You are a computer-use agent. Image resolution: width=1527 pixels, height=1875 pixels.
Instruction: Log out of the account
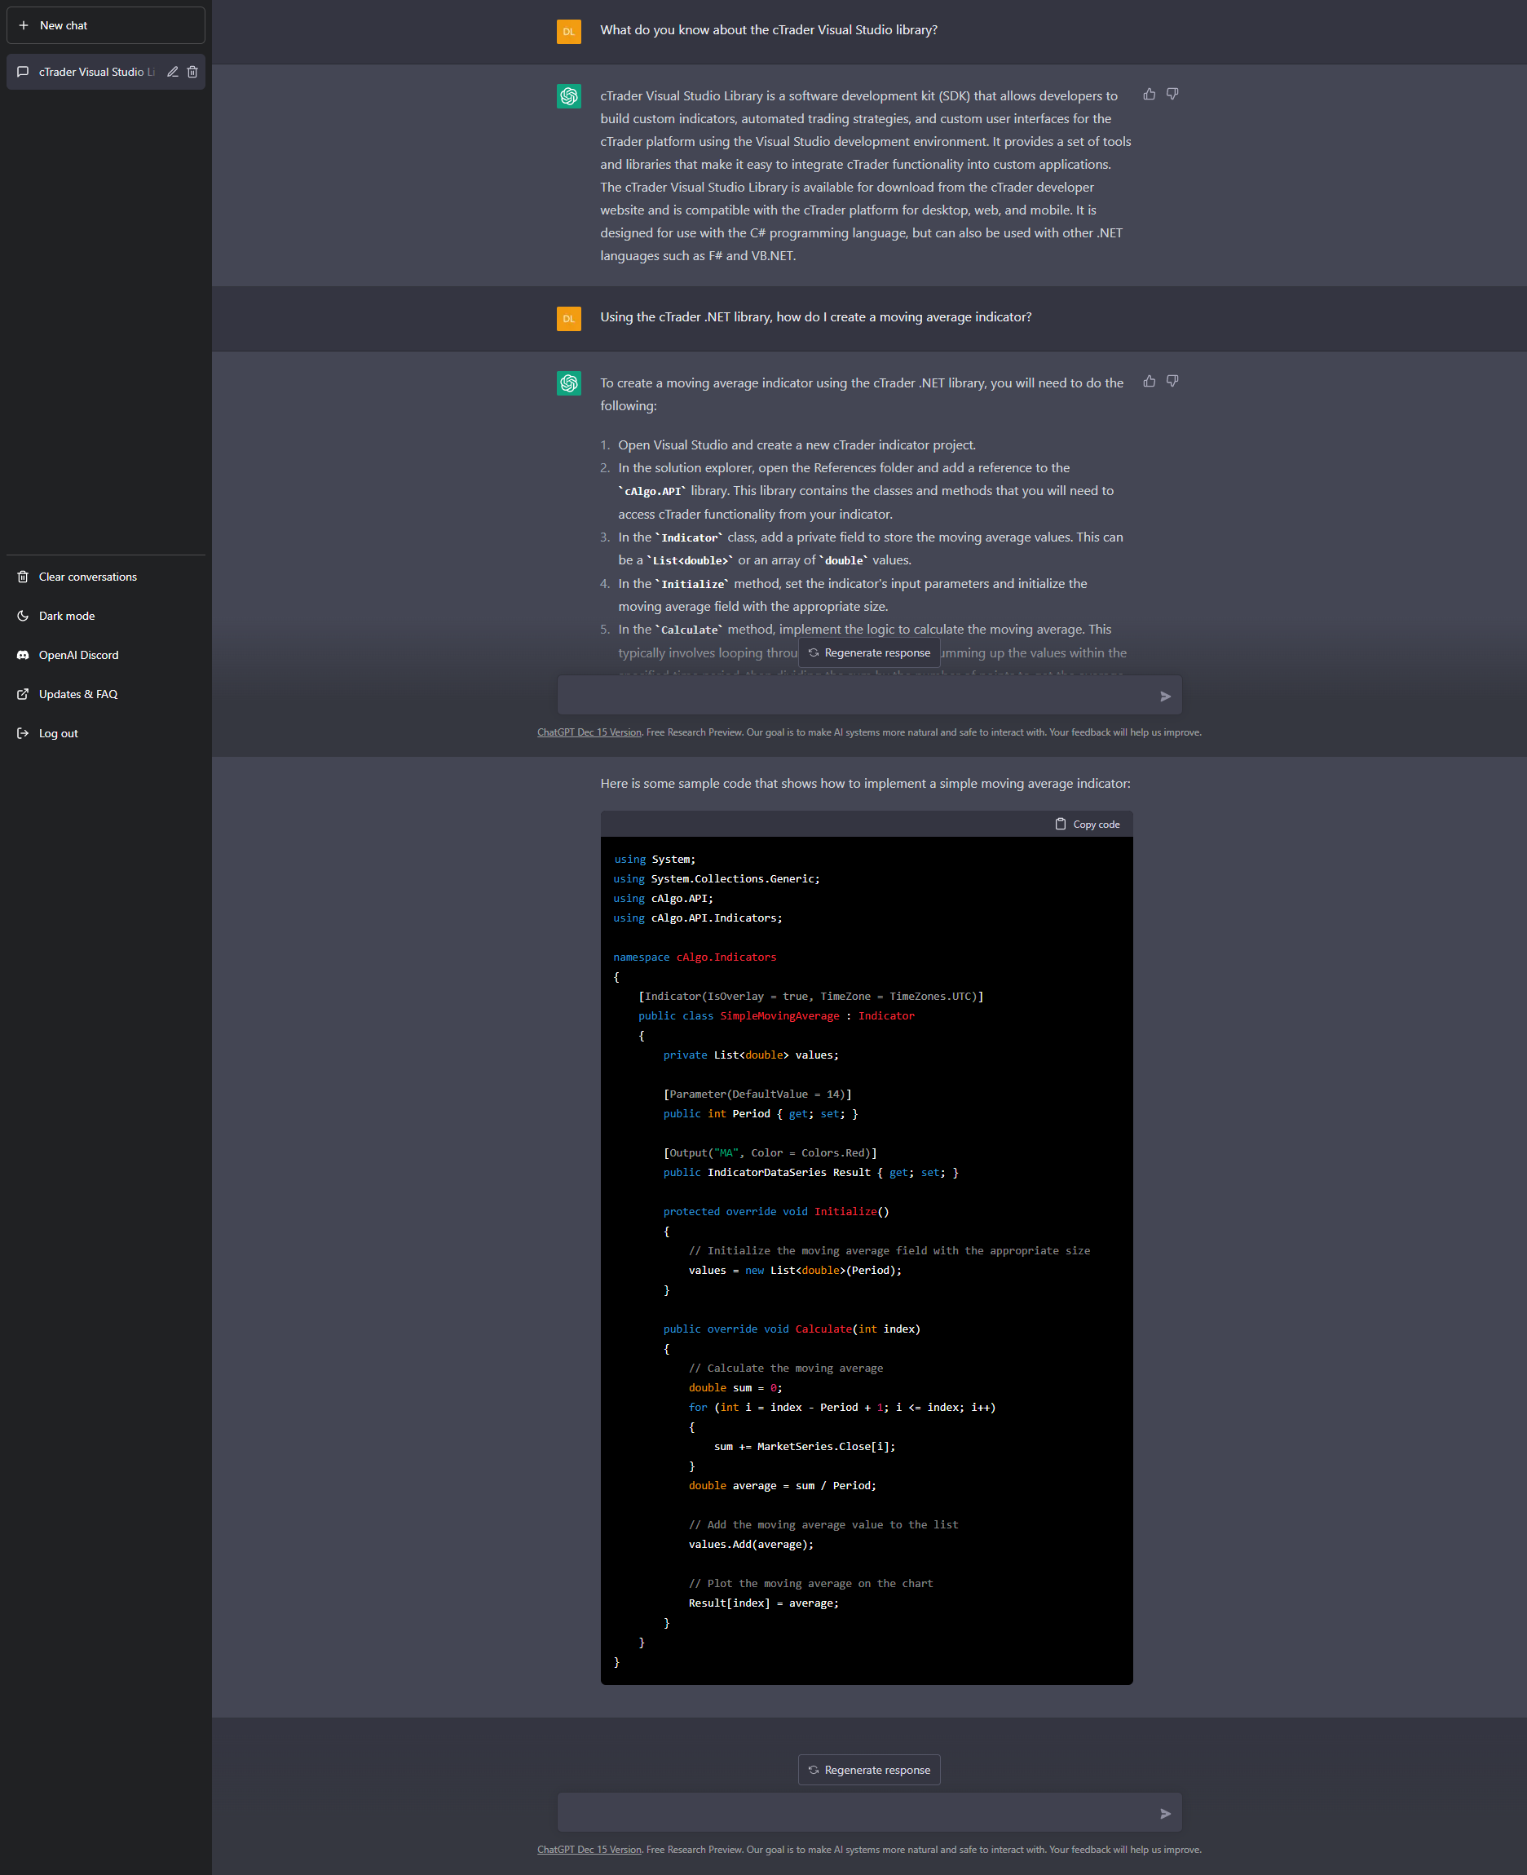pyautogui.click(x=105, y=733)
